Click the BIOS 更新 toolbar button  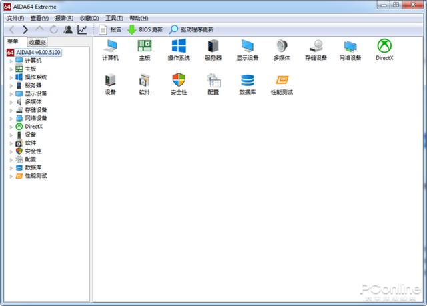coord(145,29)
